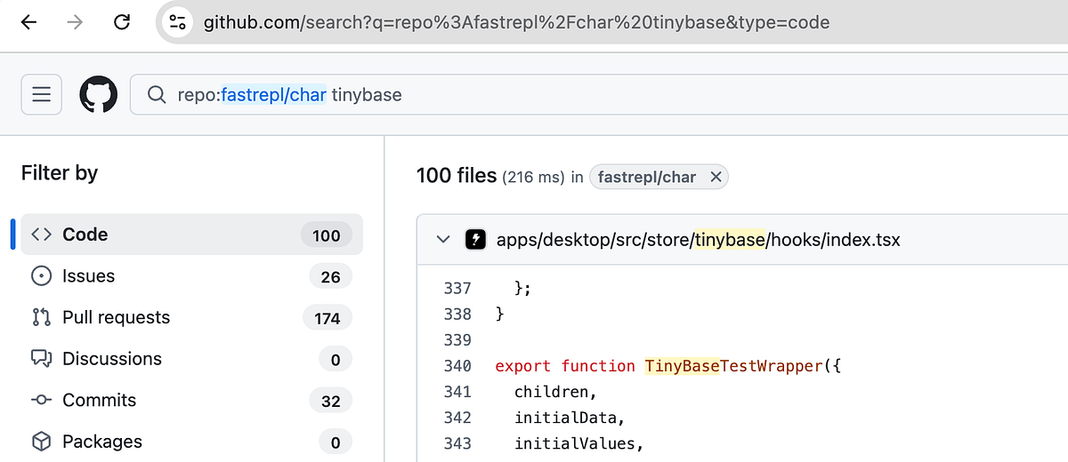The height and width of the screenshot is (462, 1068).
Task: Select the Packages filter
Action: (191, 442)
